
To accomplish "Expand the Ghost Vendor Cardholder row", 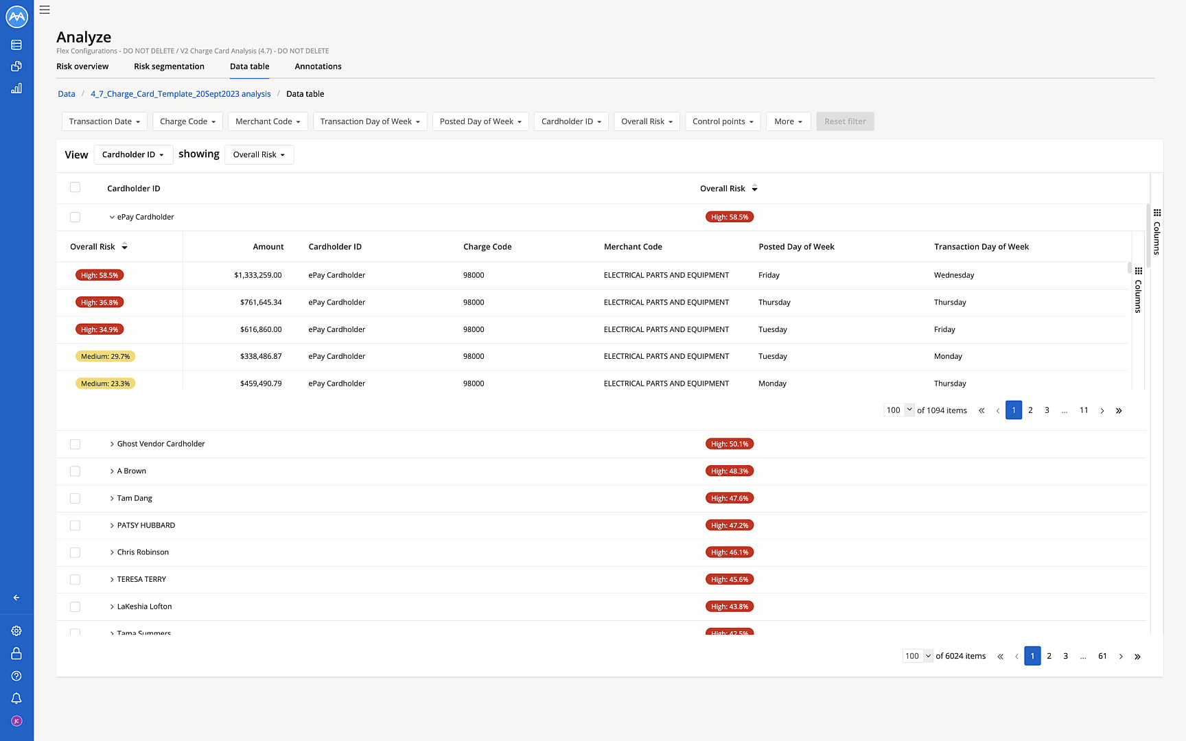I will (x=112, y=444).
